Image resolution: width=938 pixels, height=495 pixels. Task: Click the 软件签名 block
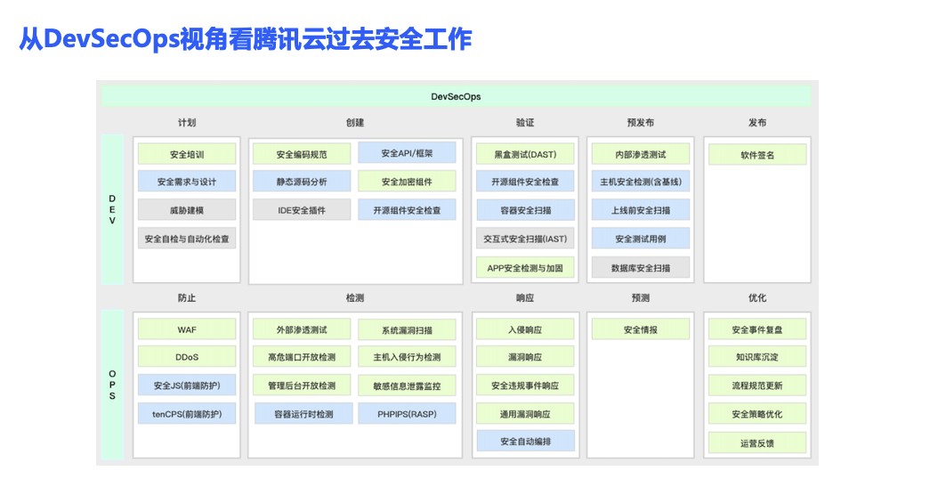757,154
